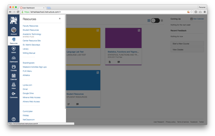Edit the Student Resources card settings
This screenshot has height=136, width=215.
(x=98, y=73)
